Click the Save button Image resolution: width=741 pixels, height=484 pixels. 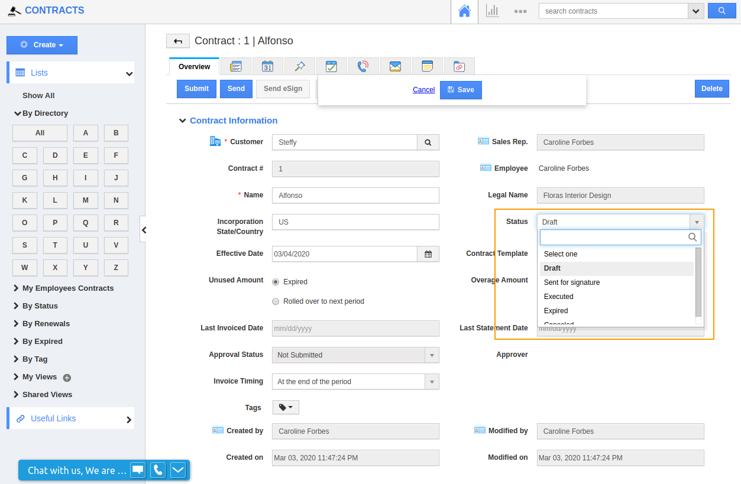(461, 89)
